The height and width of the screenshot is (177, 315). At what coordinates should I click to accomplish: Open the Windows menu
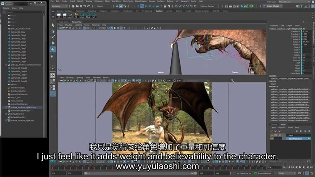point(98,1)
